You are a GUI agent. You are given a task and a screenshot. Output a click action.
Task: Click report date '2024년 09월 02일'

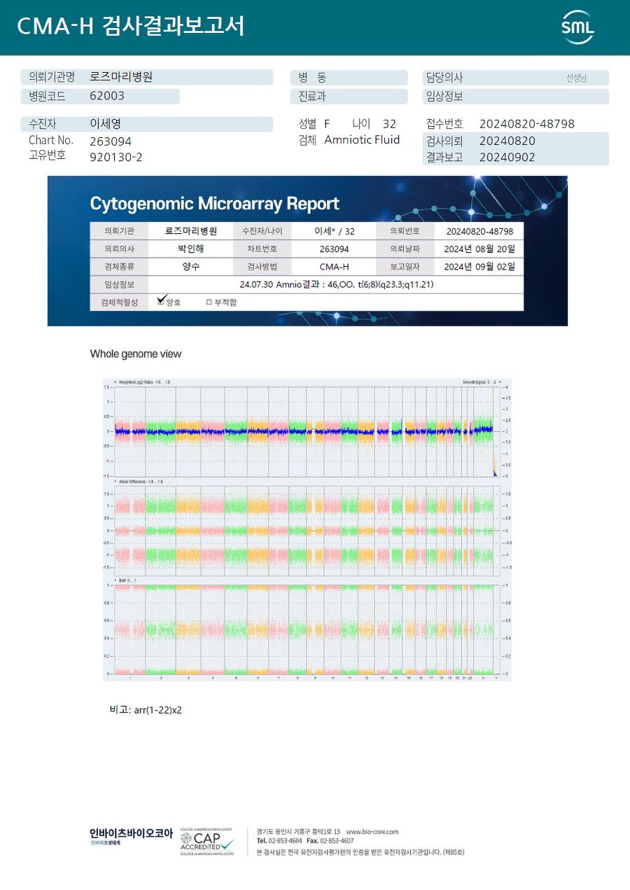[479, 267]
